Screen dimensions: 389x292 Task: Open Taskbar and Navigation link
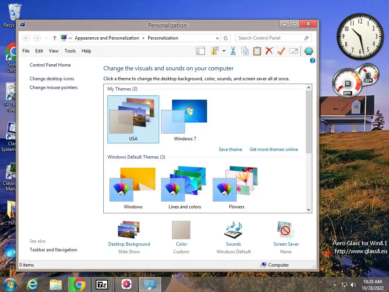[53, 250]
